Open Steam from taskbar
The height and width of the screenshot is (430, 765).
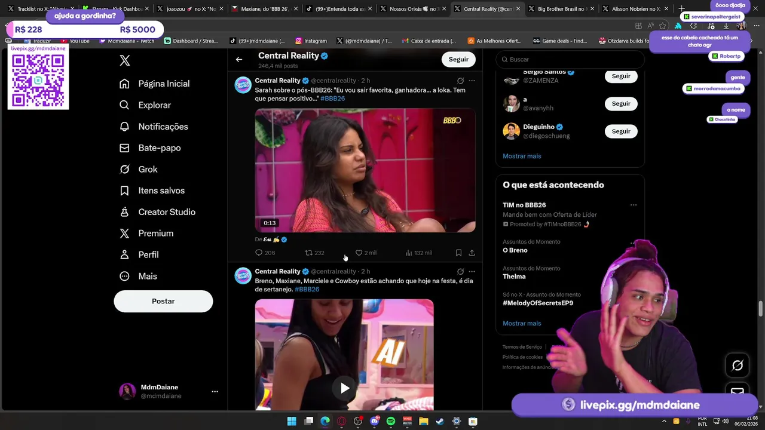(x=440, y=421)
